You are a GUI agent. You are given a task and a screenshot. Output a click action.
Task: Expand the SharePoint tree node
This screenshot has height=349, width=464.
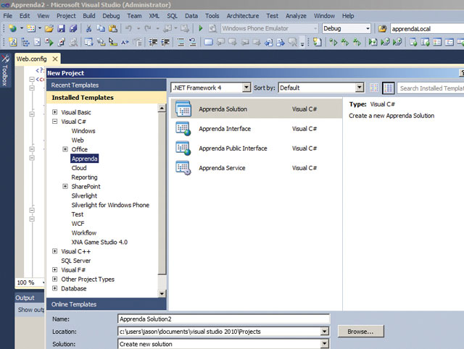tap(65, 186)
